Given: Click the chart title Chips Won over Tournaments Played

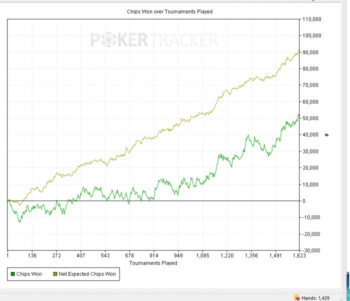Looking at the screenshot, I should coord(169,11).
